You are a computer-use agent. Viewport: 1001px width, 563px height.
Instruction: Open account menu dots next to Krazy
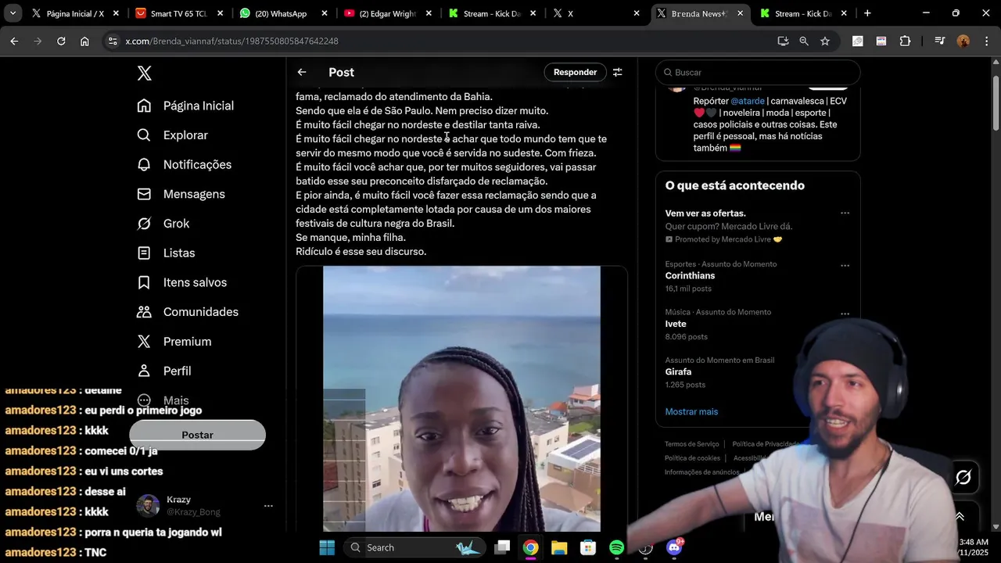click(268, 506)
